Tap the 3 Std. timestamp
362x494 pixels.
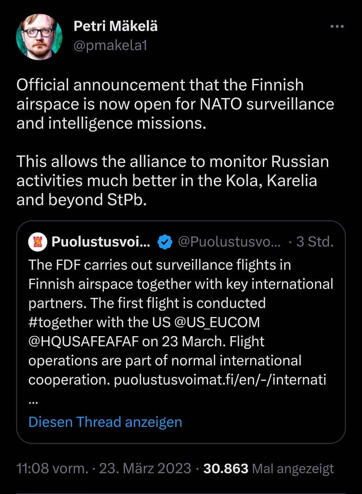pos(314,242)
